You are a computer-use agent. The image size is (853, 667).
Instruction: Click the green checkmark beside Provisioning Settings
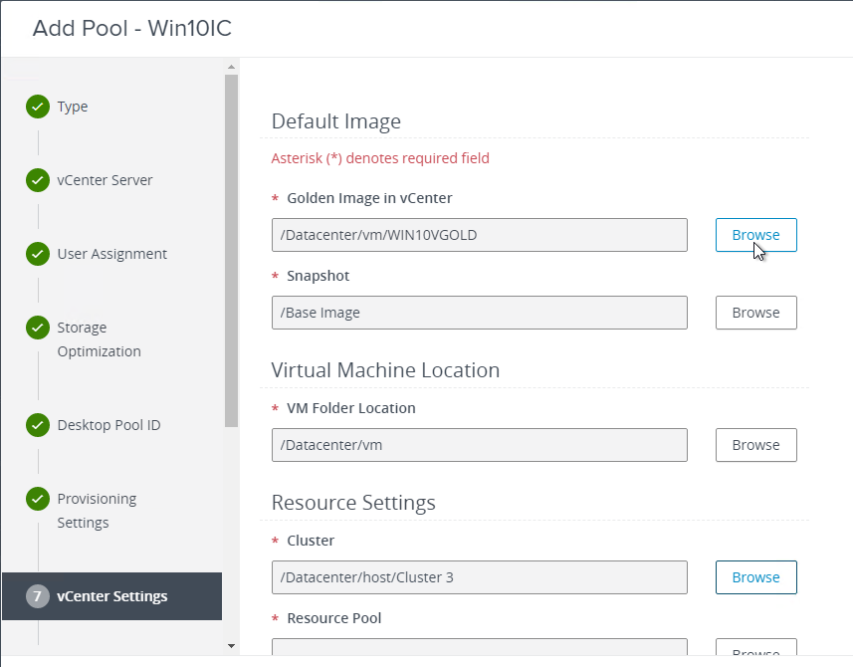[38, 499]
